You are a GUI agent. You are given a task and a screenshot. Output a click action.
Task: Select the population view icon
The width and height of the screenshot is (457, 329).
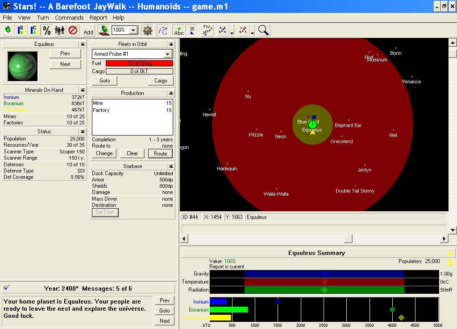59,30
